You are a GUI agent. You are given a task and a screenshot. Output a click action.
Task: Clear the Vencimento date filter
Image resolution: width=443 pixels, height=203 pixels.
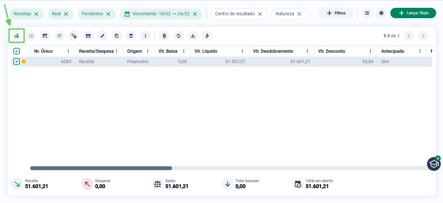195,14
